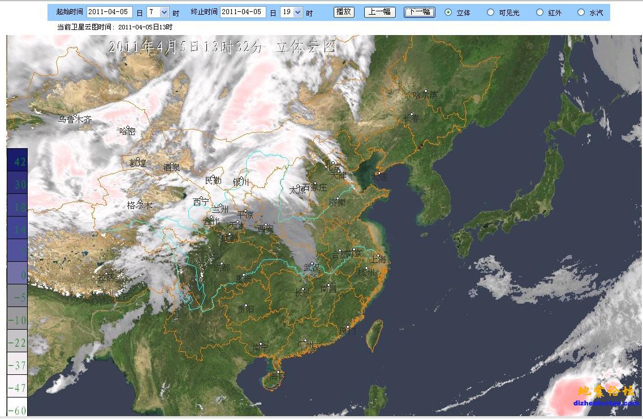Click the -22 legend color swatch
643x419 pixels.
click(17, 341)
